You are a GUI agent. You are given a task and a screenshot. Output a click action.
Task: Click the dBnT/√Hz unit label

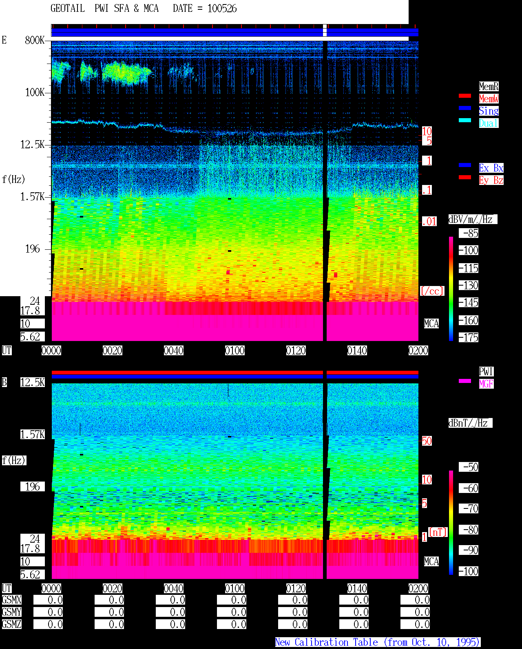point(470,423)
